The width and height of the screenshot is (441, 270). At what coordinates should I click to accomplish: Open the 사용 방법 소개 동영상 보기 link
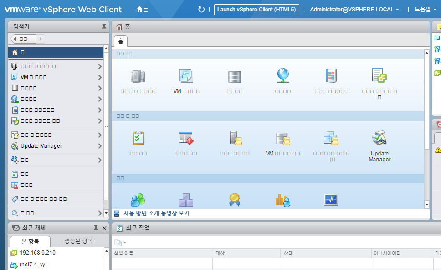tap(156, 213)
